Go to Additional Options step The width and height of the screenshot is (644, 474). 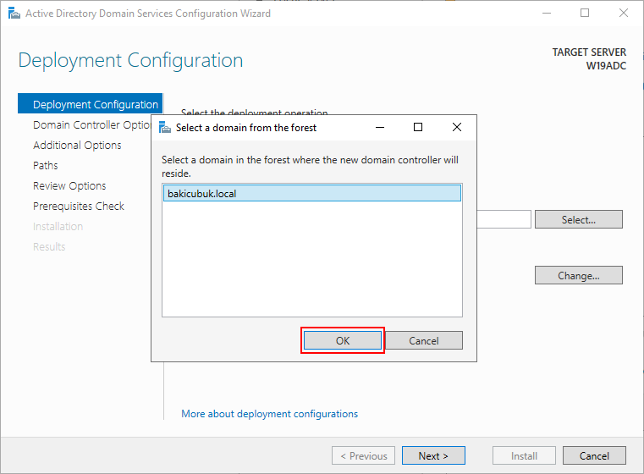[x=77, y=146]
